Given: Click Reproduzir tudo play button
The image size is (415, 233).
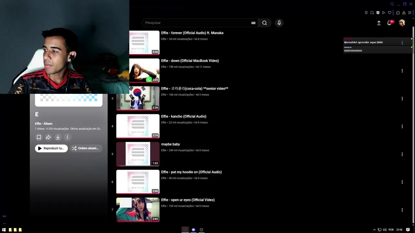Looking at the screenshot, I should click(51, 148).
